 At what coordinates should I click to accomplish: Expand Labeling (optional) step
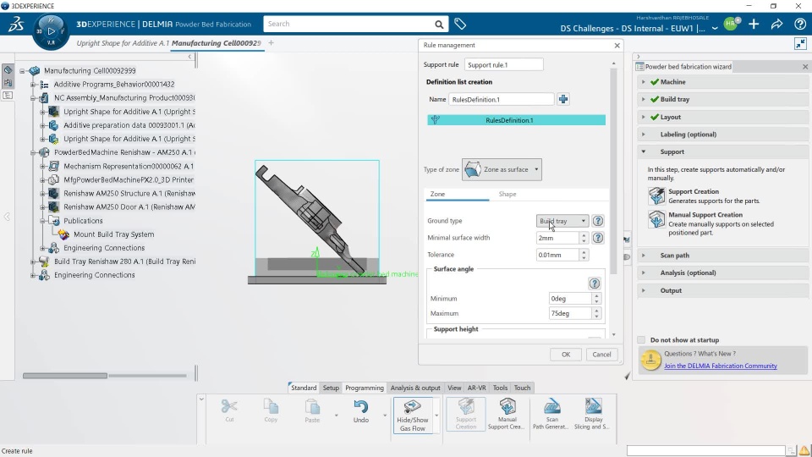click(644, 135)
